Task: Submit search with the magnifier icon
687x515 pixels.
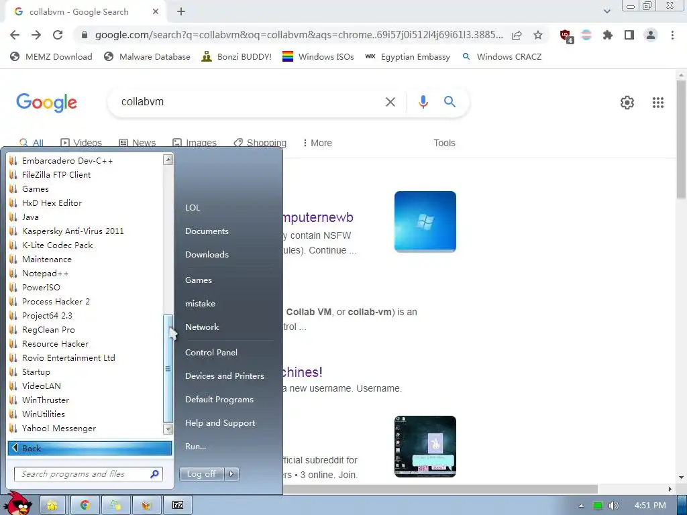Action: [450, 102]
